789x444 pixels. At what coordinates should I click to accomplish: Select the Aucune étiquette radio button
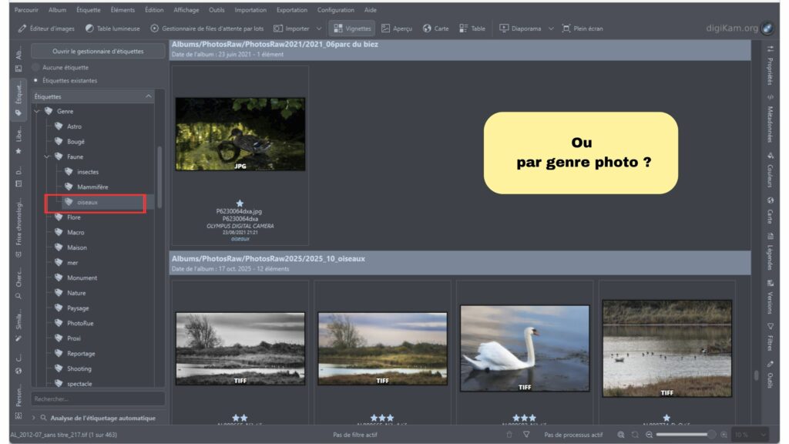pyautogui.click(x=36, y=67)
